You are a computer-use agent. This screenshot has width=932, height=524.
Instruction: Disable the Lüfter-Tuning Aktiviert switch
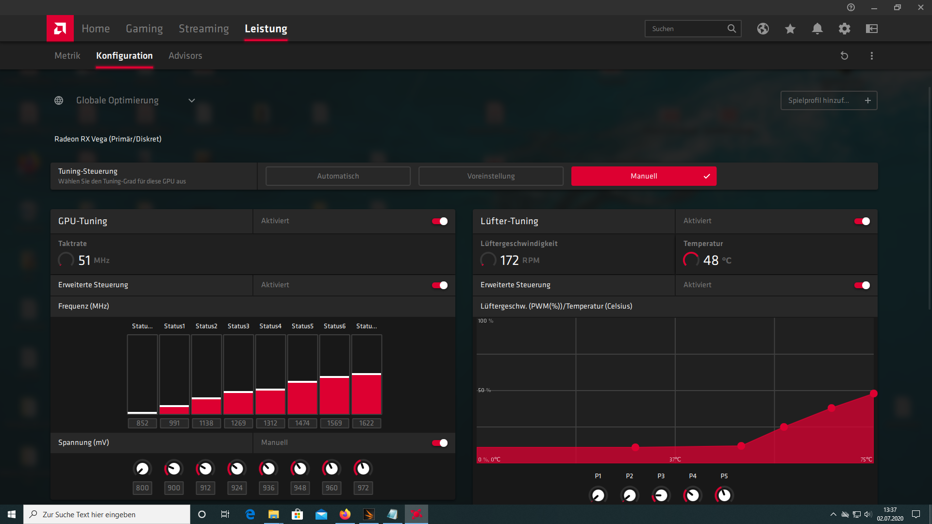(862, 221)
